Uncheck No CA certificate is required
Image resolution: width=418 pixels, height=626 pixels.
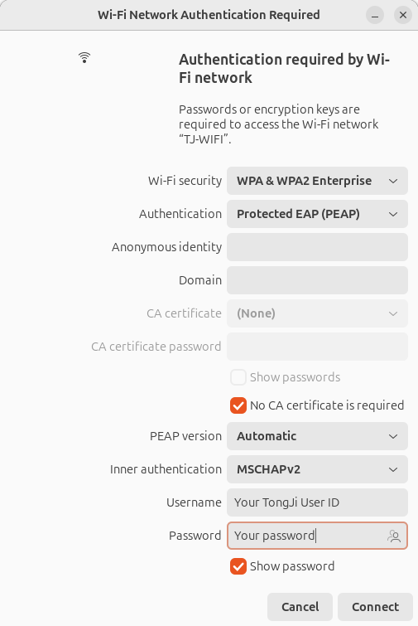238,405
